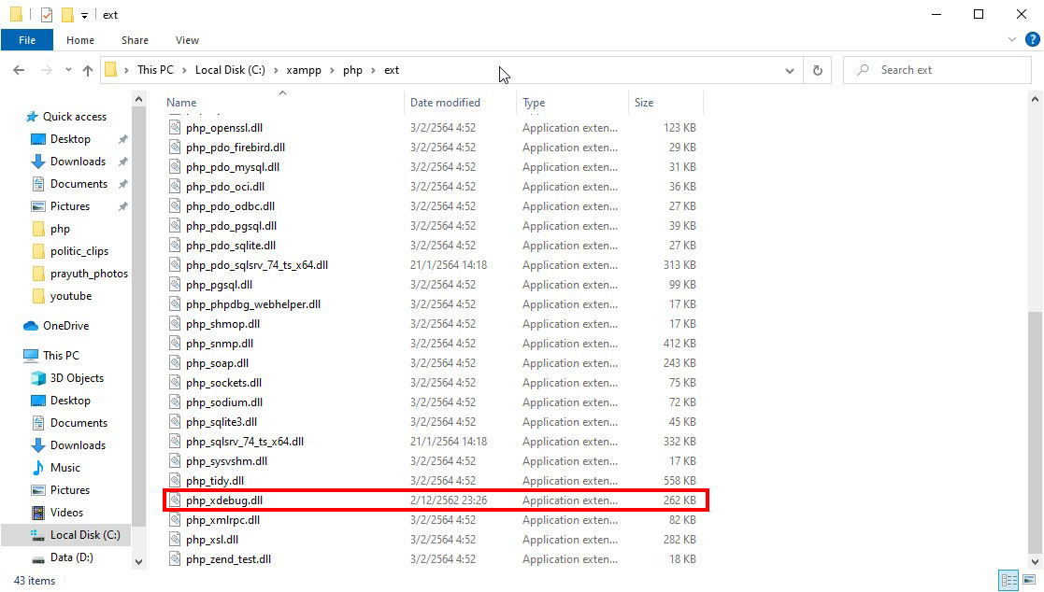Open pinned Downloads under Quick access
Screen dimensions: 1044x592
click(x=78, y=162)
